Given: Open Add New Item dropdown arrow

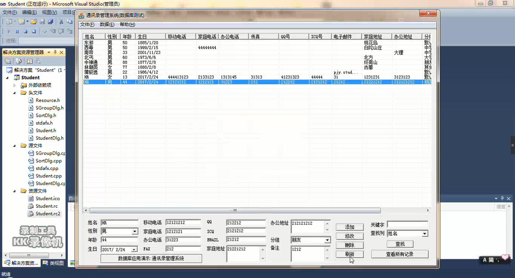Looking at the screenshot, I should point(27,21).
